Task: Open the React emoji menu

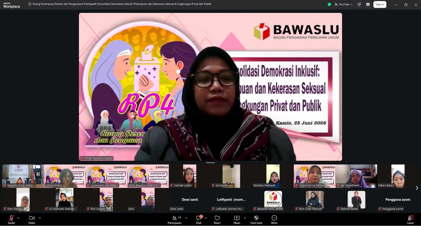Action: (x=217, y=219)
